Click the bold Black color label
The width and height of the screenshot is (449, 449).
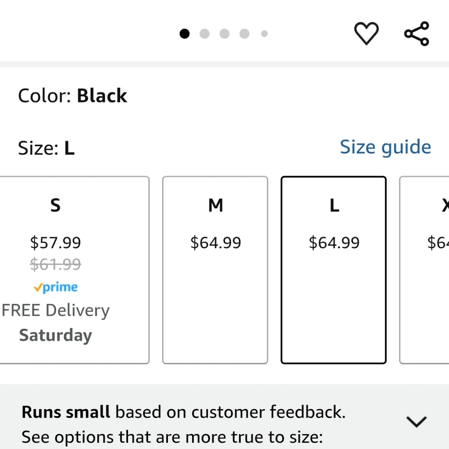point(102,95)
